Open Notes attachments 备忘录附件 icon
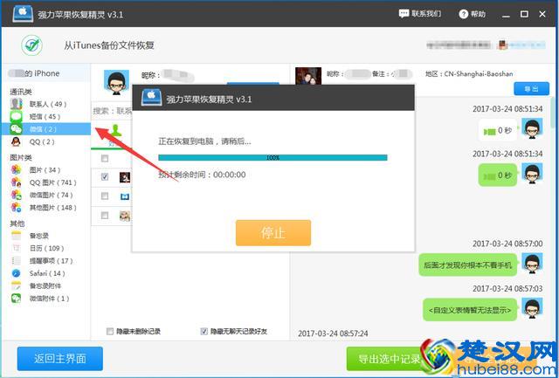Screen dimensions: 559x378 [16, 285]
